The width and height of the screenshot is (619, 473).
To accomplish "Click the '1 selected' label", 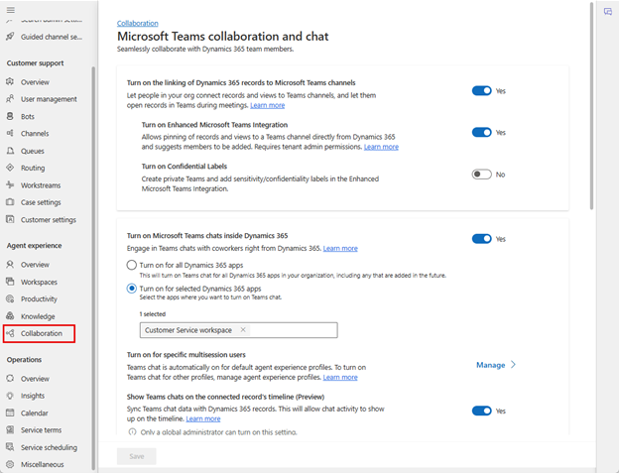I will pyautogui.click(x=153, y=314).
